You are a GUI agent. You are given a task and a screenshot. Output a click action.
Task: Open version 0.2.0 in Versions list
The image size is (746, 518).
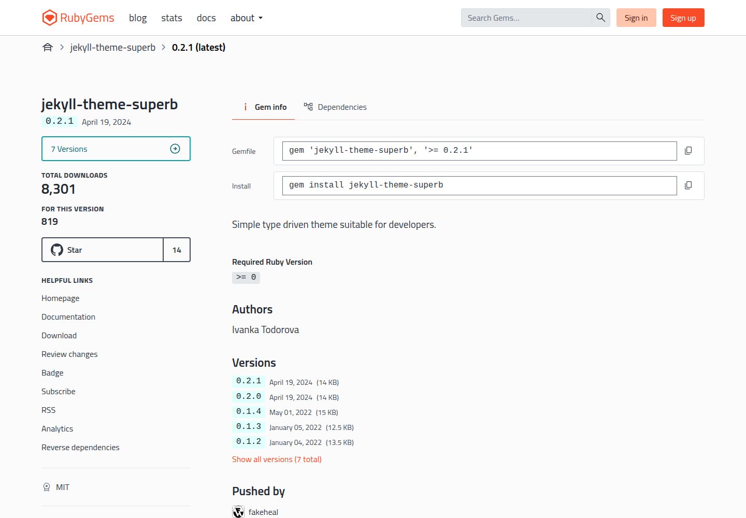pos(249,396)
